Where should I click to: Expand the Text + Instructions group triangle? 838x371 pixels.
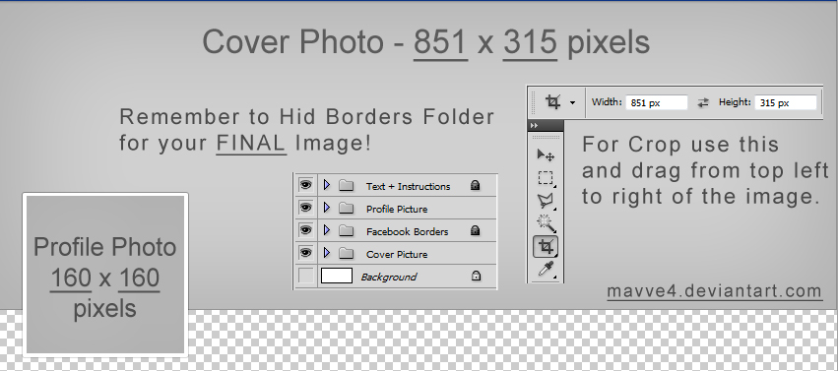pos(327,185)
